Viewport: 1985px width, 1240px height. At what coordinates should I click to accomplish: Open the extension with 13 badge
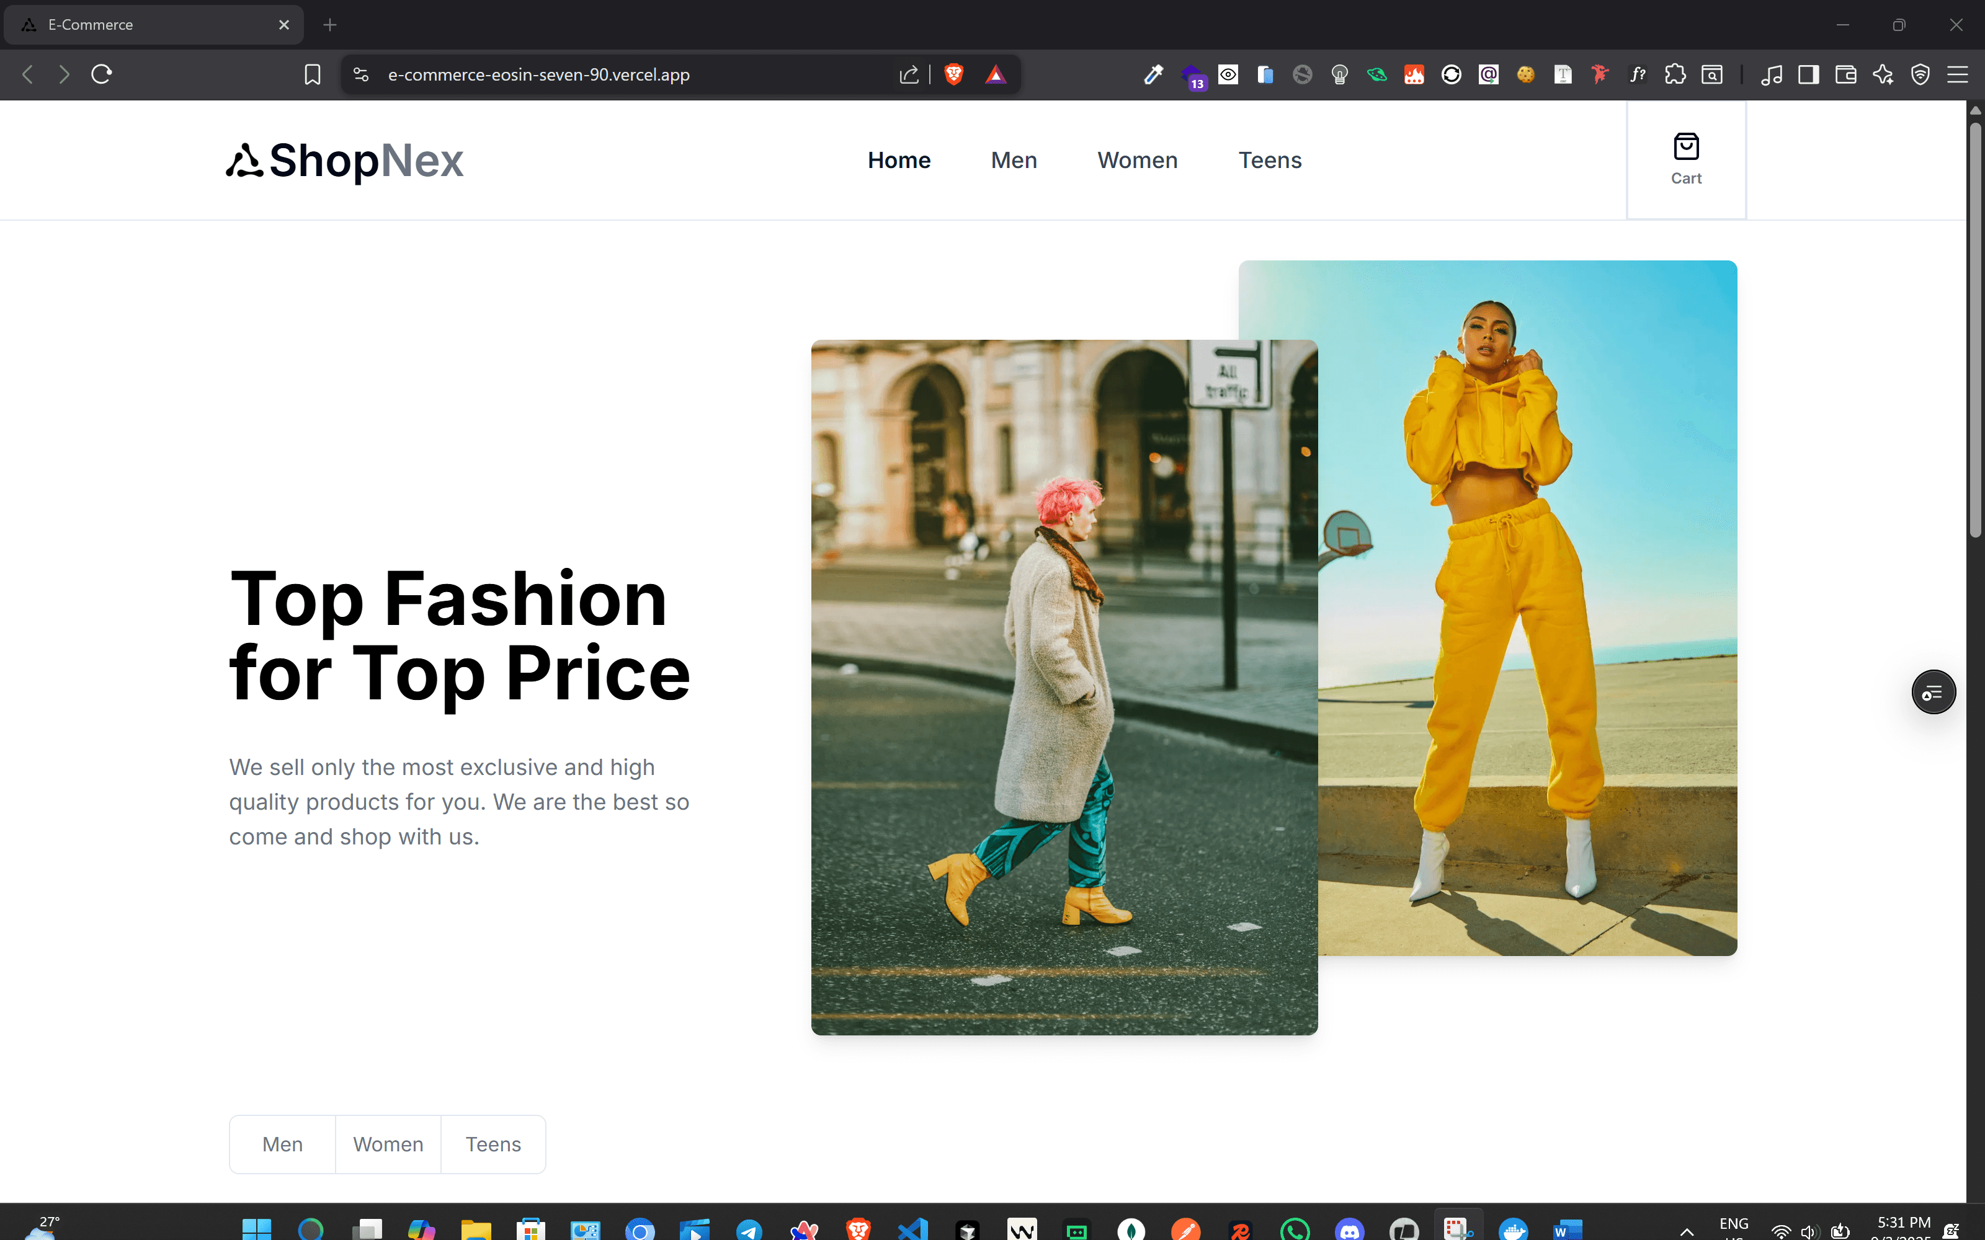point(1193,76)
